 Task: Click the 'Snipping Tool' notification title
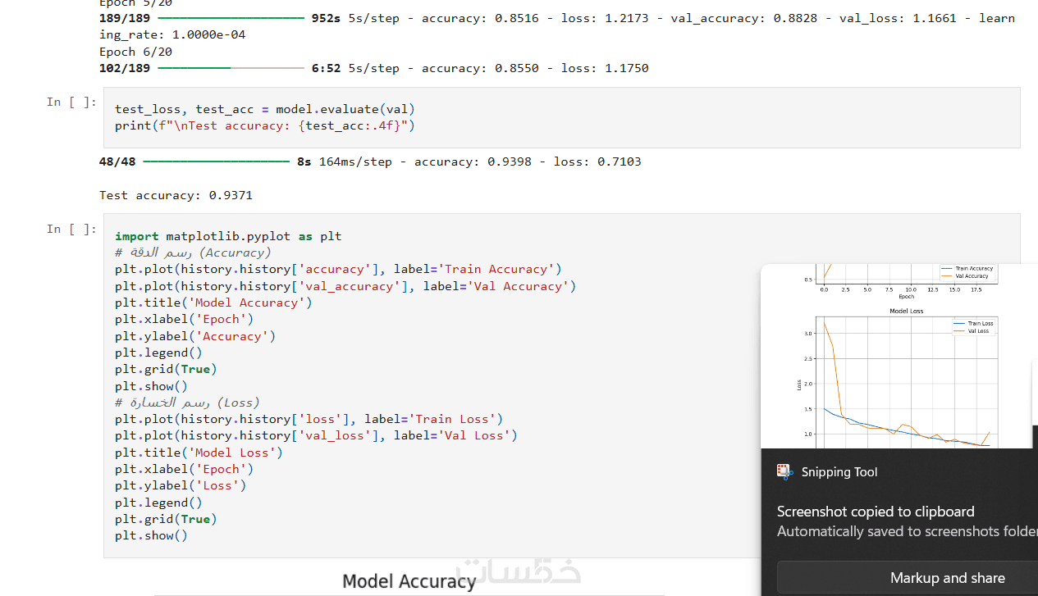pos(839,471)
